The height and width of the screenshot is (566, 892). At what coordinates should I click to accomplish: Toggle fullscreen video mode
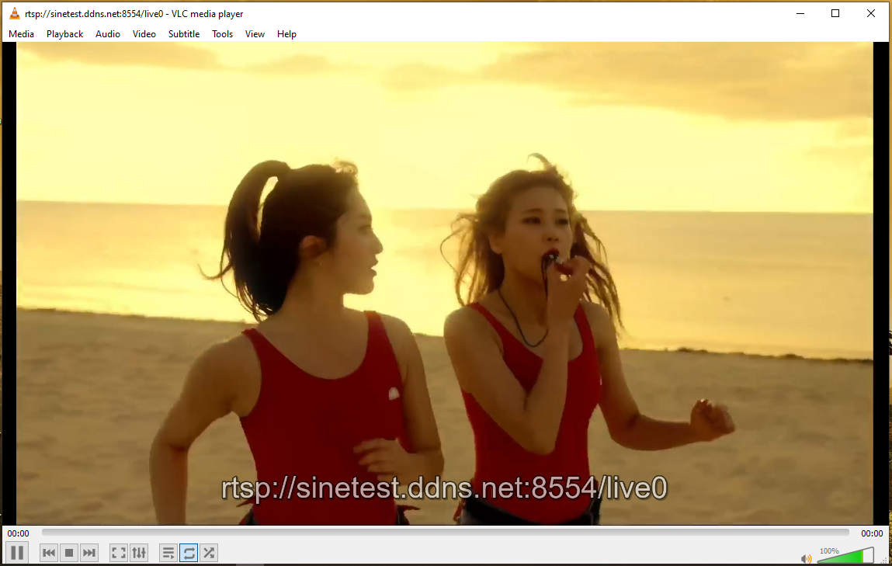(118, 552)
